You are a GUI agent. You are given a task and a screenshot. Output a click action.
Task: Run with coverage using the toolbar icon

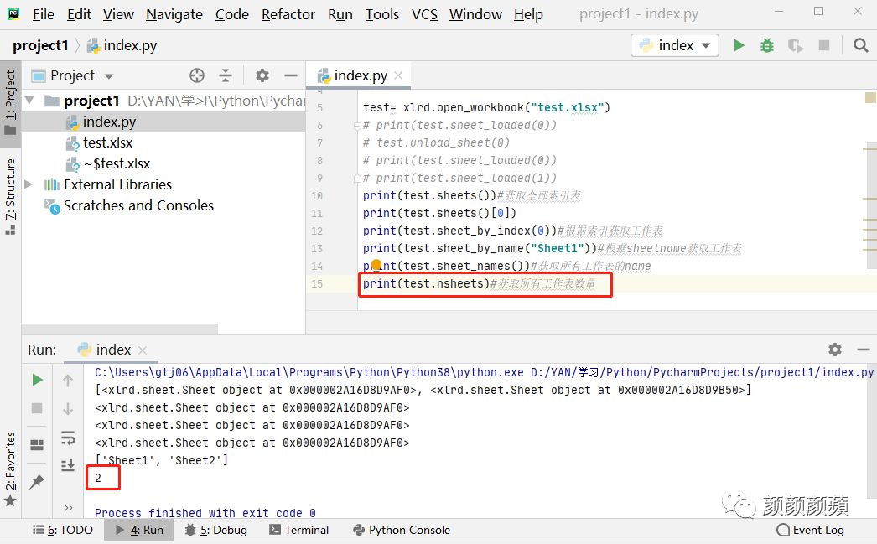(795, 45)
